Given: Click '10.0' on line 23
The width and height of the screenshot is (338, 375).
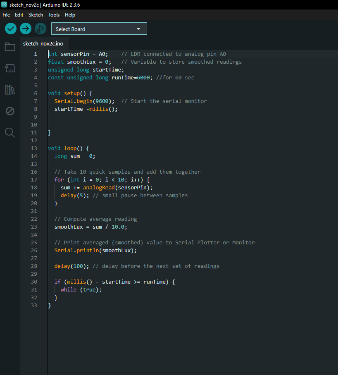Looking at the screenshot, I should 118,227.
